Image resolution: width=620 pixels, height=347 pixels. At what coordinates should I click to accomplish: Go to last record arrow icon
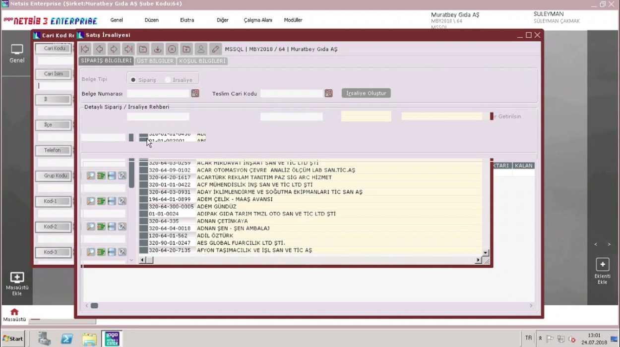point(128,49)
